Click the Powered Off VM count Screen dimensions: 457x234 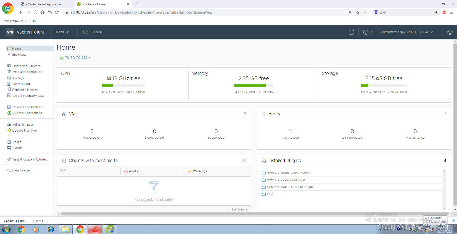coord(155,131)
